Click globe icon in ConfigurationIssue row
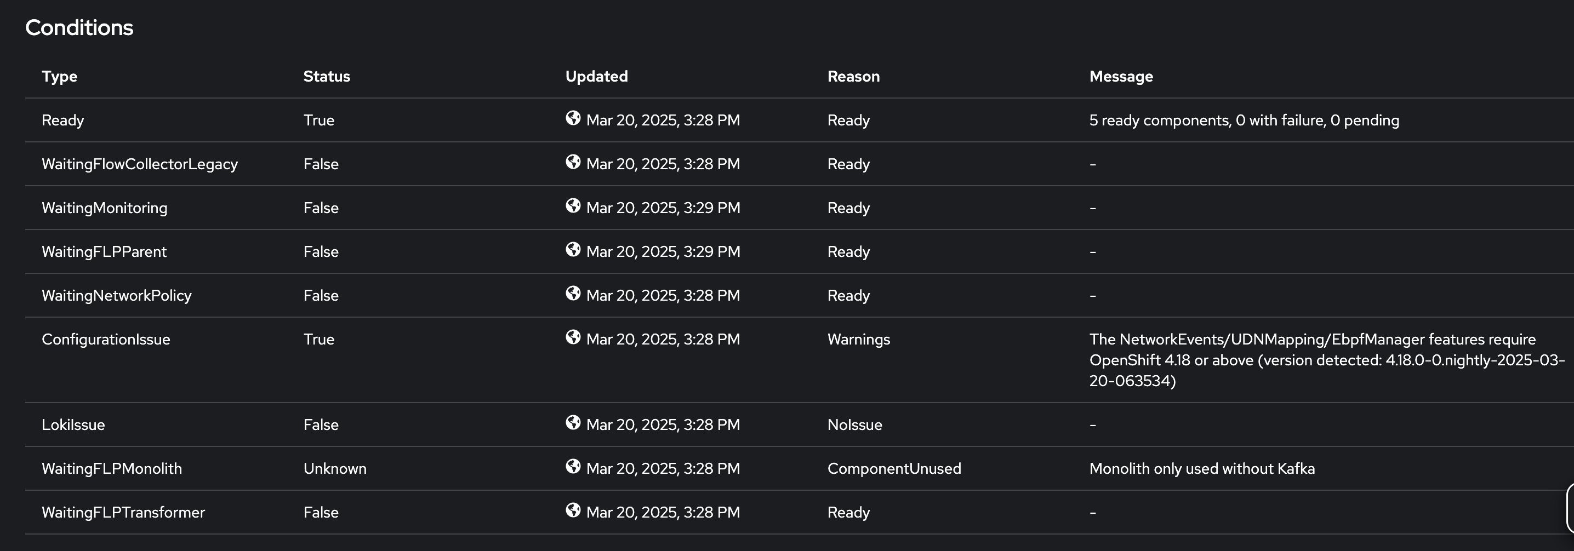The height and width of the screenshot is (551, 1574). (573, 337)
